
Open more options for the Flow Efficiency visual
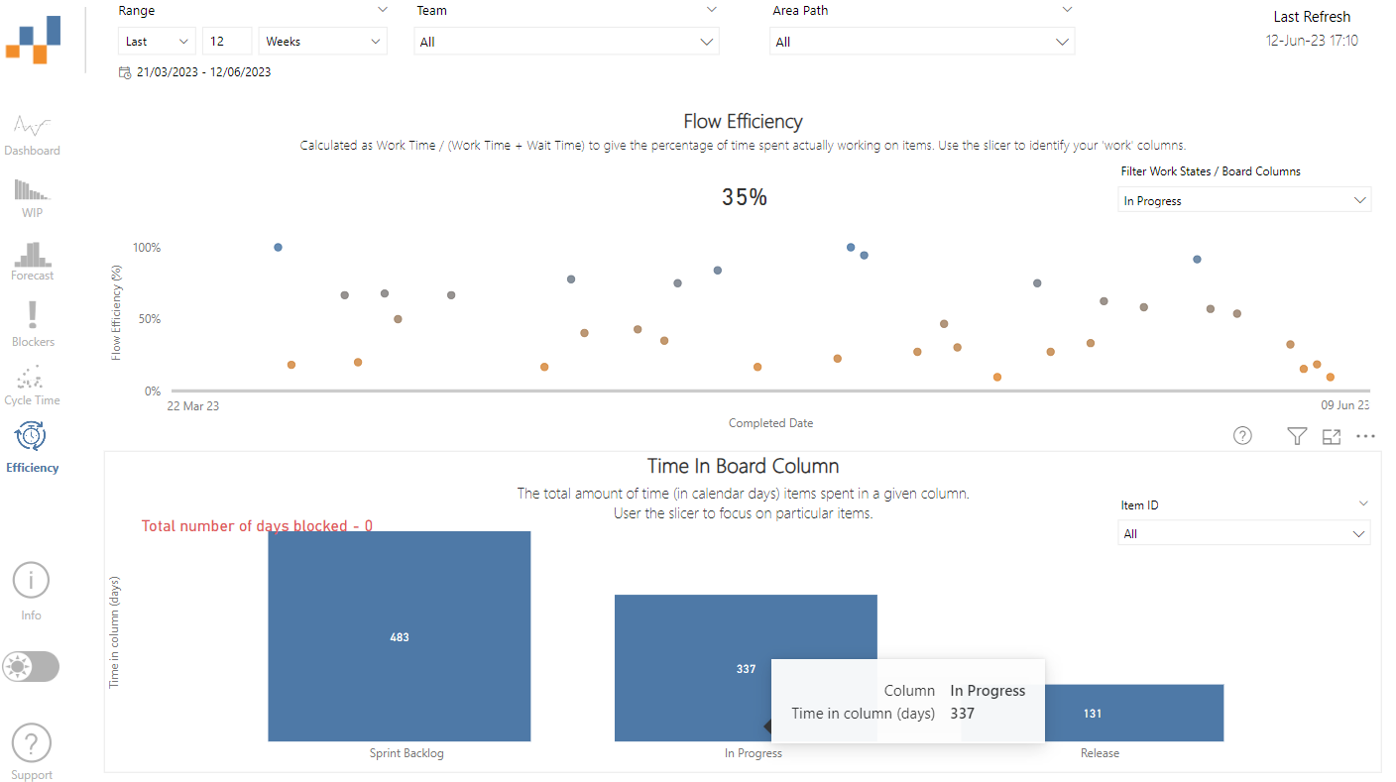tap(1366, 436)
